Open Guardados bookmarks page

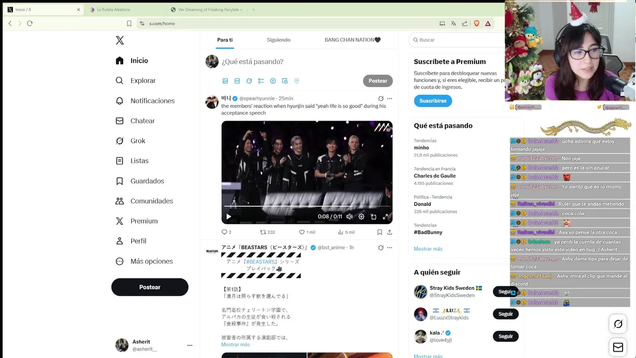[140, 181]
